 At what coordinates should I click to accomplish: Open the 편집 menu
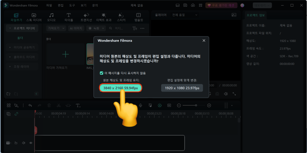tap(61, 5)
